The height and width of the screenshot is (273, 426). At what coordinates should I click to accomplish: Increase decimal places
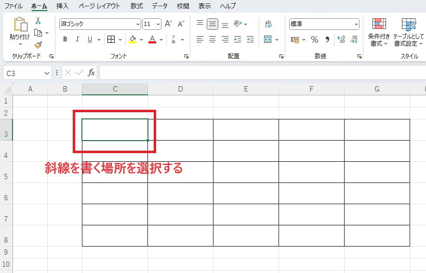click(341, 39)
